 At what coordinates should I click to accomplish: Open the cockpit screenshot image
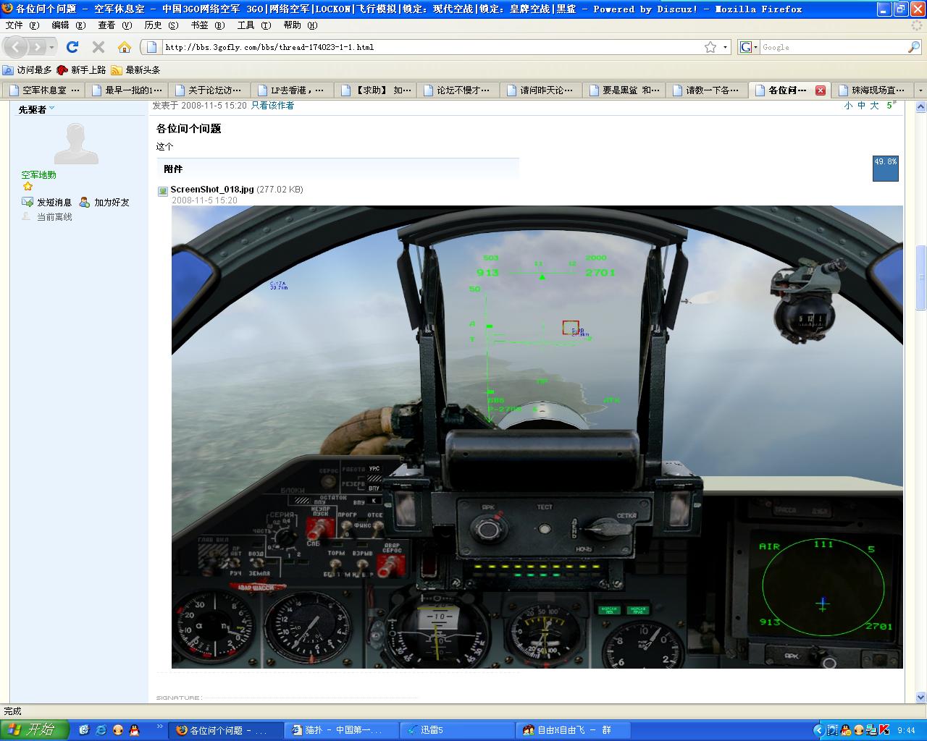(x=537, y=436)
